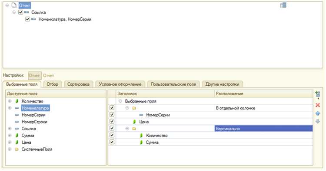The height and width of the screenshot is (171, 326).
Task: Click the Отчет settings button
Action: (34, 76)
